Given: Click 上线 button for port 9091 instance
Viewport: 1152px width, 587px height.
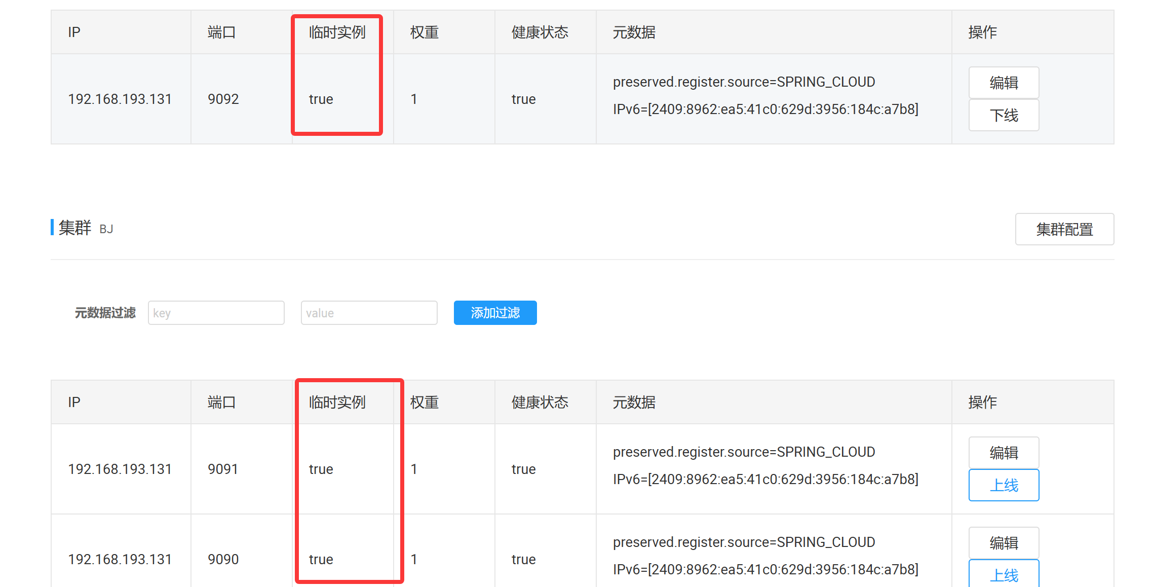Looking at the screenshot, I should pos(1004,485).
